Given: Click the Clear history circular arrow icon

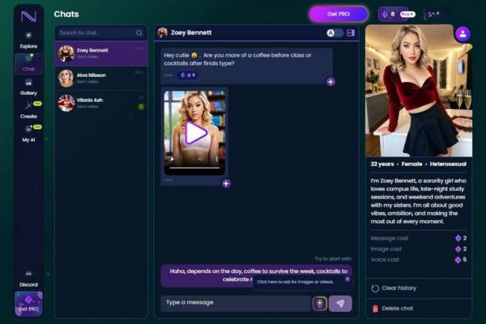Looking at the screenshot, I should [x=375, y=288].
